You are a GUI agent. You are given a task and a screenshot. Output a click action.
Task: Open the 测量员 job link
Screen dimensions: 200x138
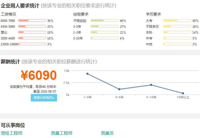(107, 133)
